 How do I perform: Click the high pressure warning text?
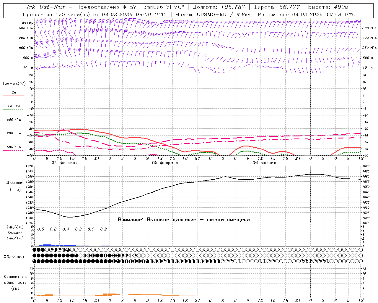tap(184, 220)
